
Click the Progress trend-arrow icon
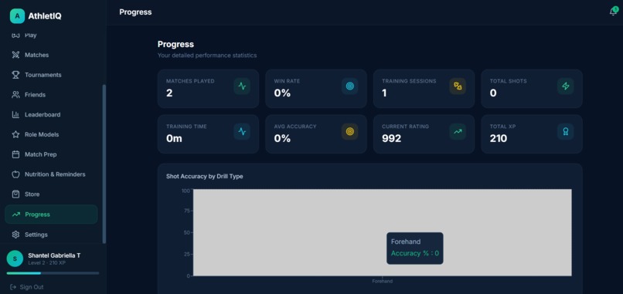(x=16, y=215)
